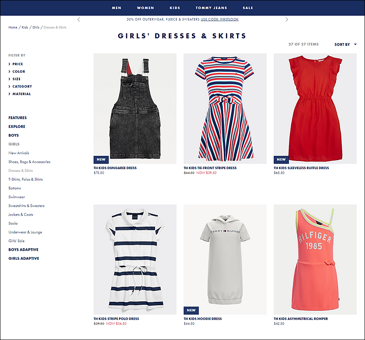The image size is (365, 340).
Task: Open Girls section heading in sidebar
Action: coord(14,144)
